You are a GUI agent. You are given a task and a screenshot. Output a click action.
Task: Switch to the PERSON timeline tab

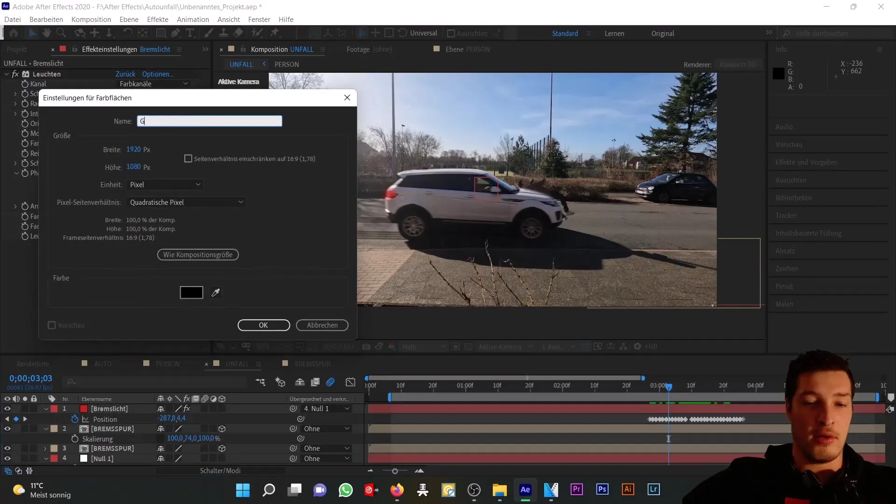point(168,364)
